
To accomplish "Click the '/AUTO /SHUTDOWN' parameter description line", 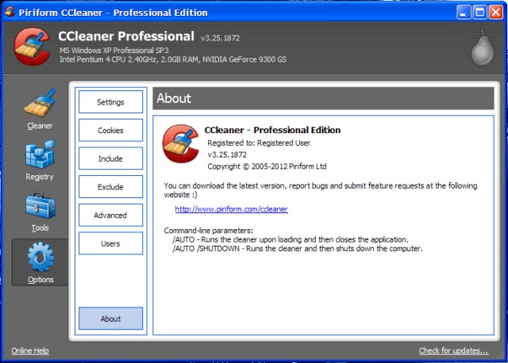I will click(298, 248).
